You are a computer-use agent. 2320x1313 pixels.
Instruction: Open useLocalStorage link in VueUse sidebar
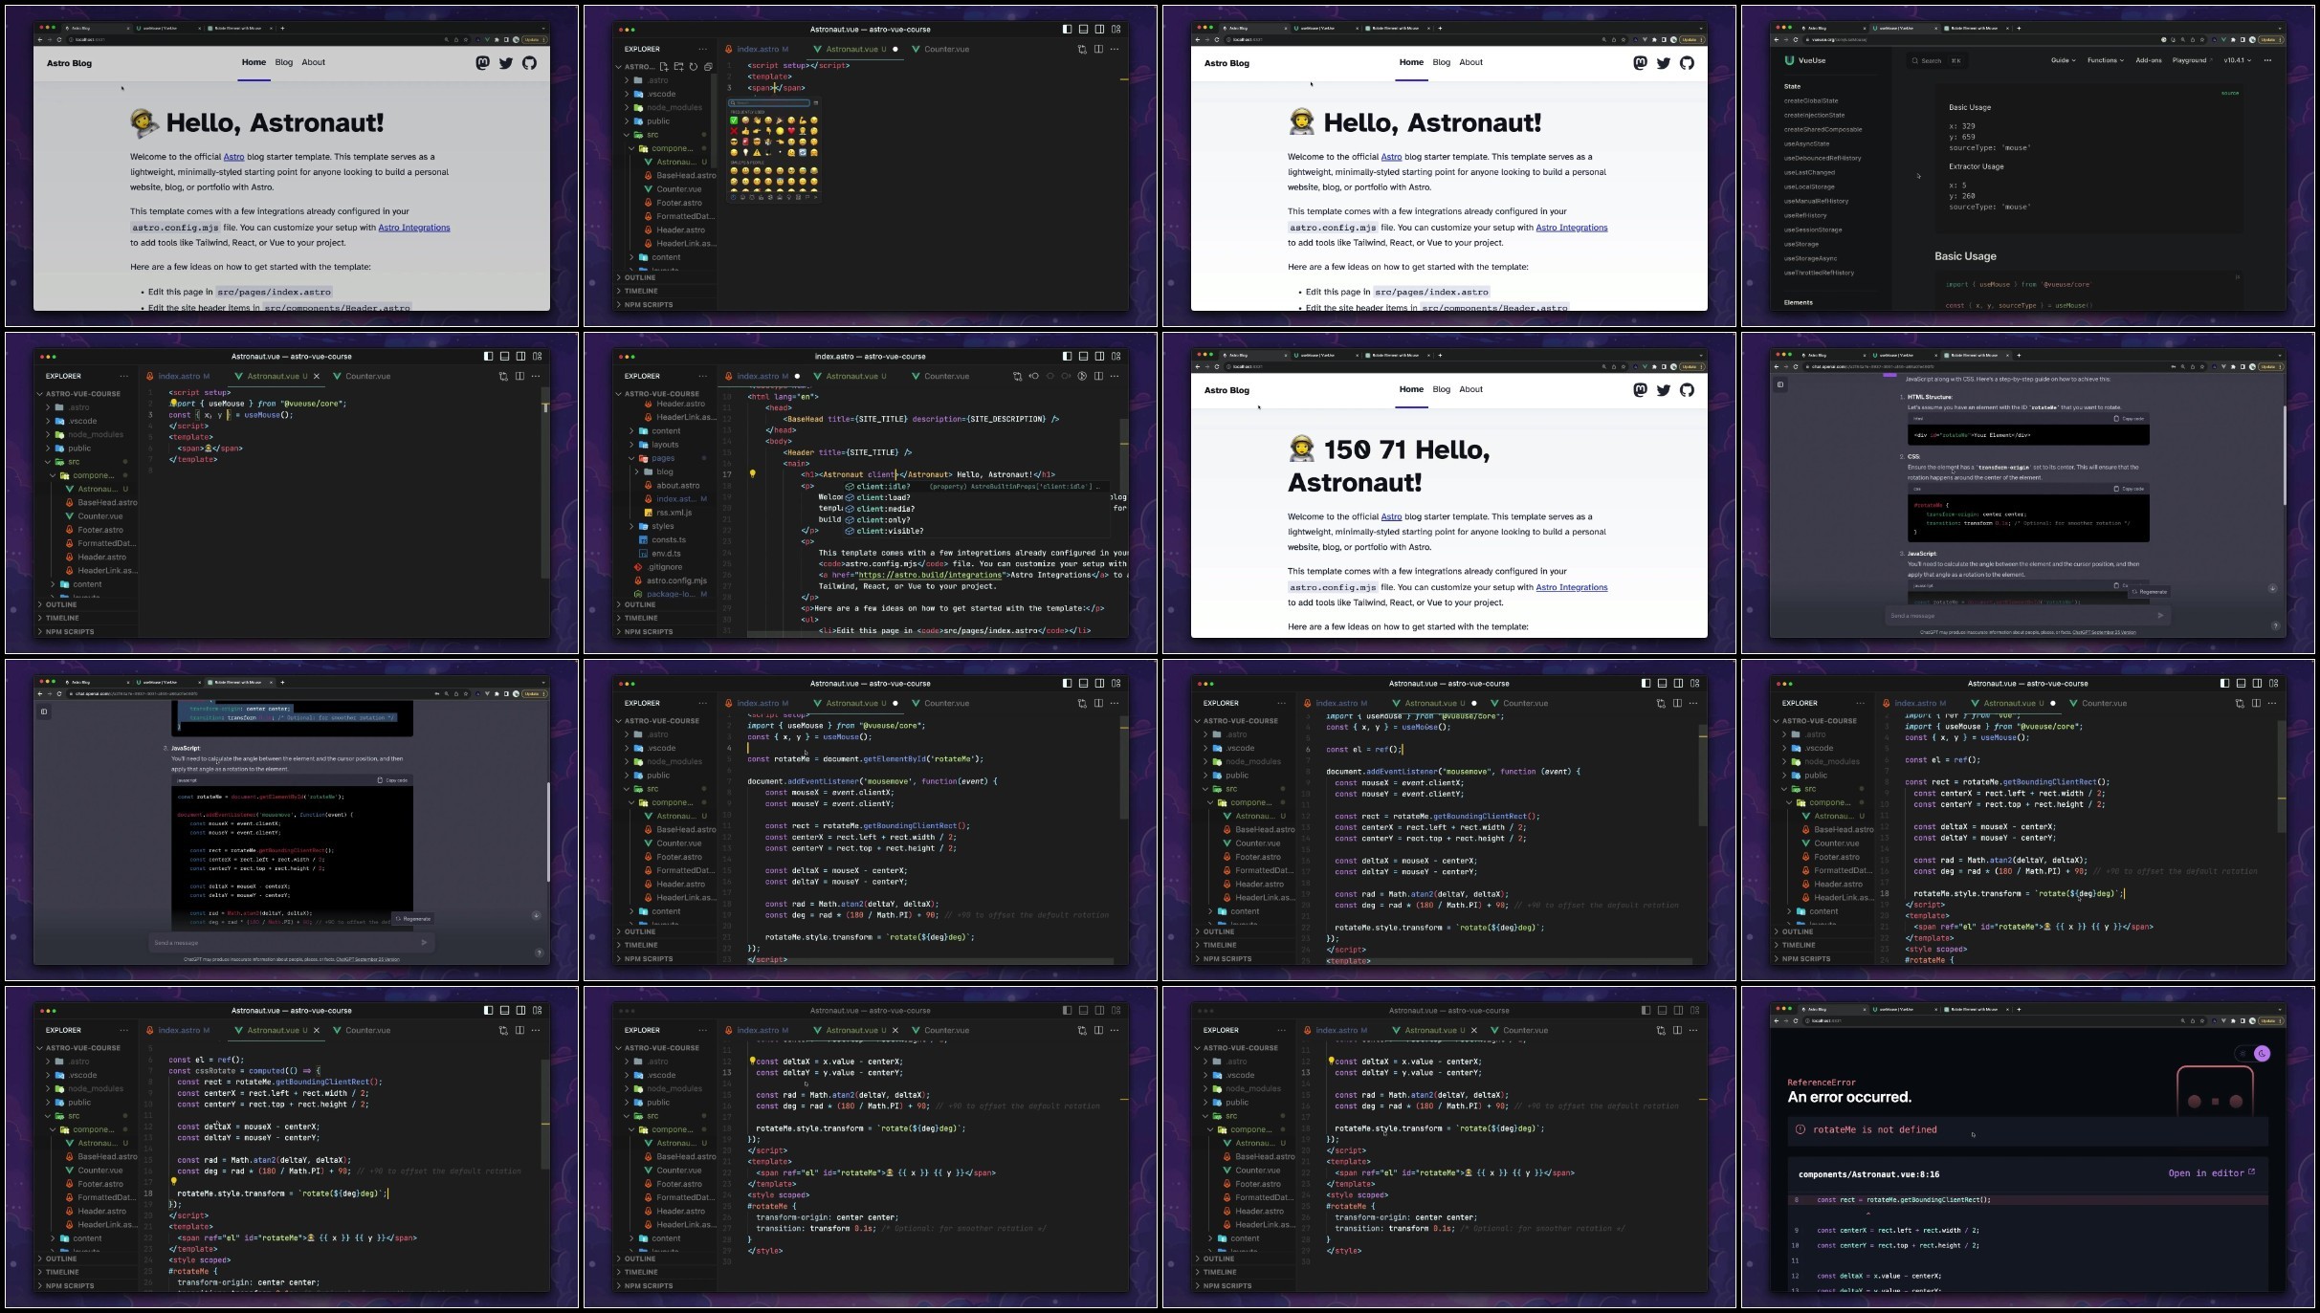(1809, 186)
